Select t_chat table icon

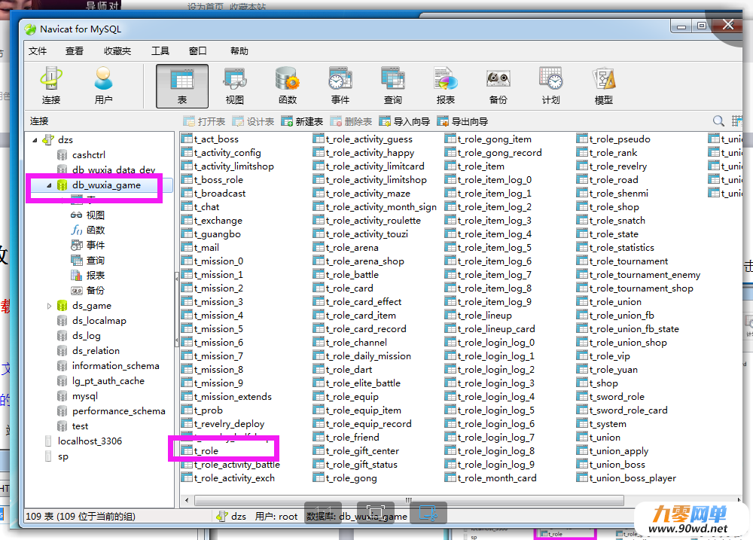coord(187,207)
